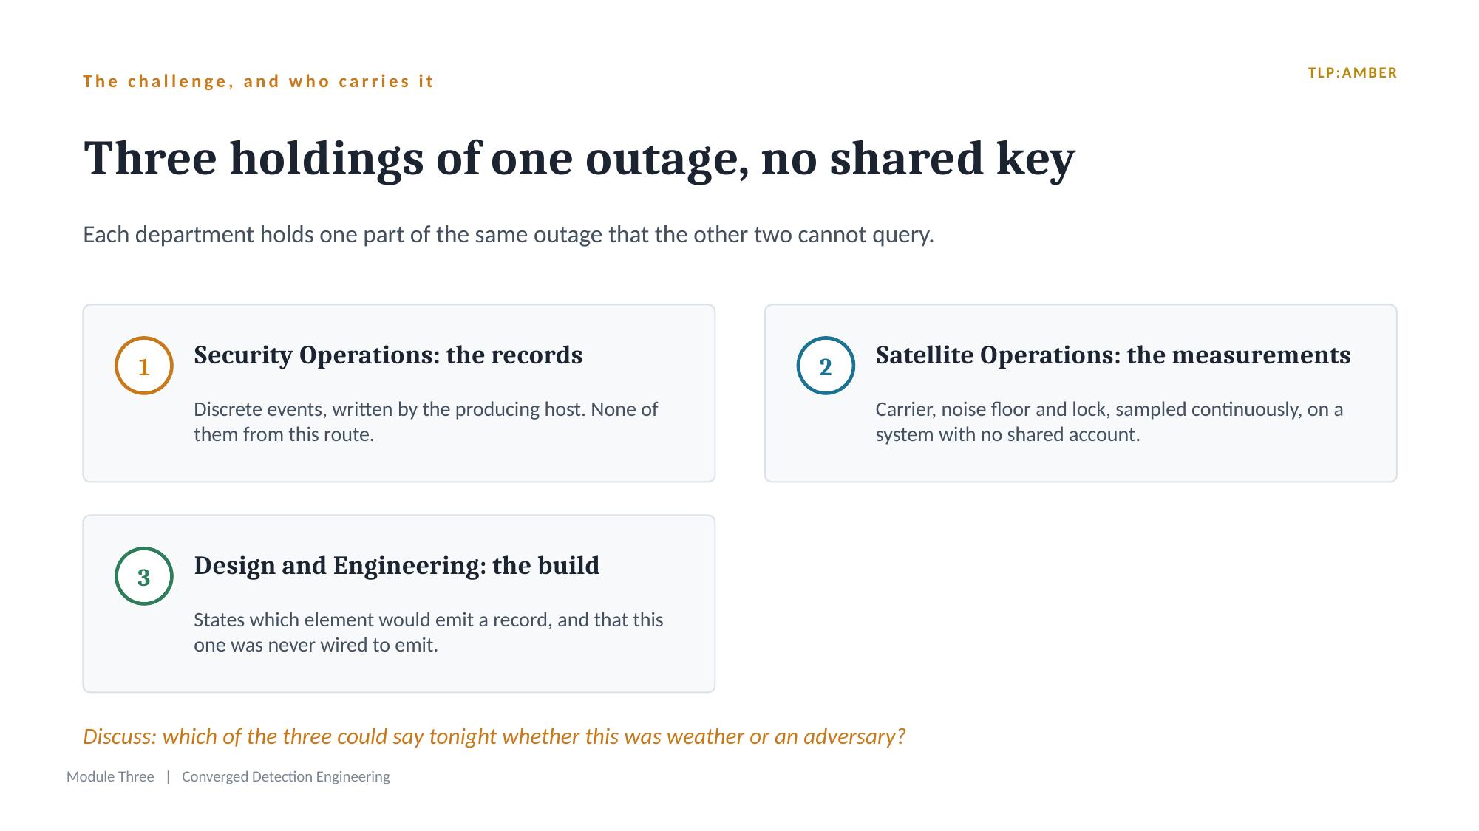Click the subtitle 'Each department holds one part'
Viewport: 1479px width, 831px height.
(x=509, y=235)
